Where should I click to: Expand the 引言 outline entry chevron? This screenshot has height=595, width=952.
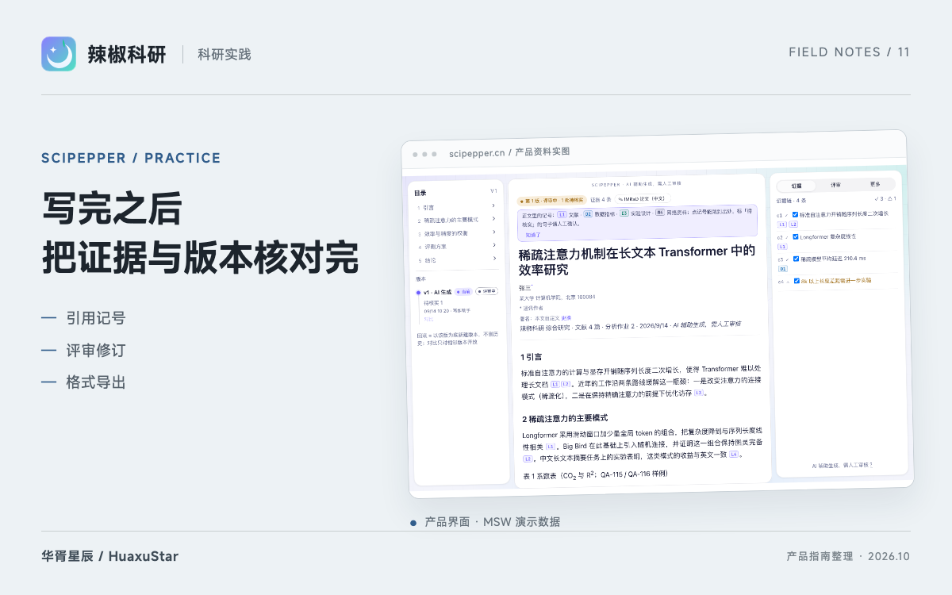pos(493,205)
